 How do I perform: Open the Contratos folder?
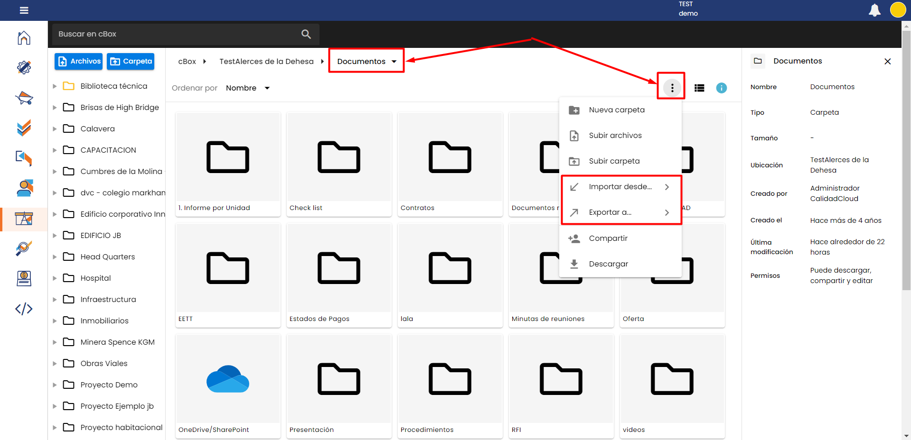pyautogui.click(x=450, y=165)
